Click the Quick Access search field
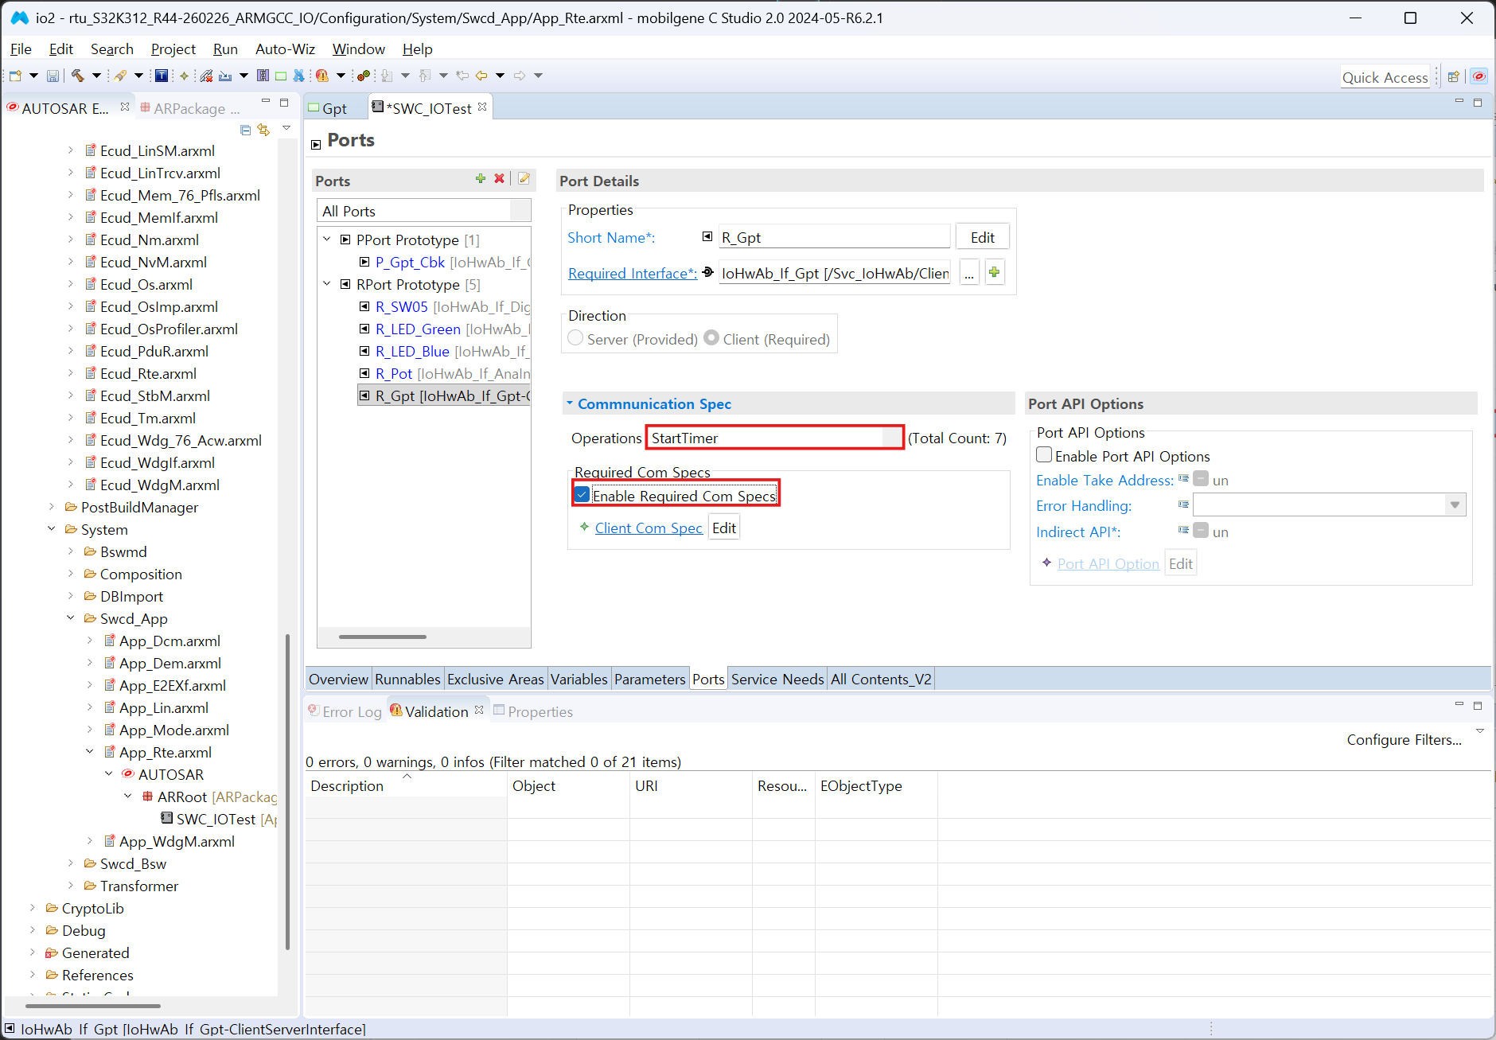Screen dimensions: 1496x1040 coord(1385,77)
